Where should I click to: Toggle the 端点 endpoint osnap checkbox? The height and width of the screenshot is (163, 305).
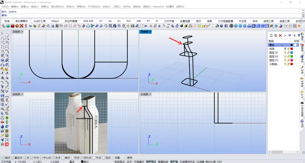pyautogui.click(x=3, y=158)
